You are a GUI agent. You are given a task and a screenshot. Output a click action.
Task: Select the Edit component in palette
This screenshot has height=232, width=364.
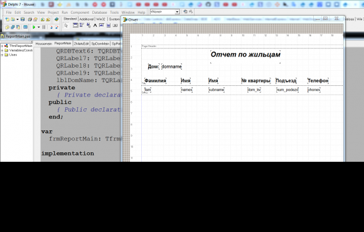tap(102, 25)
